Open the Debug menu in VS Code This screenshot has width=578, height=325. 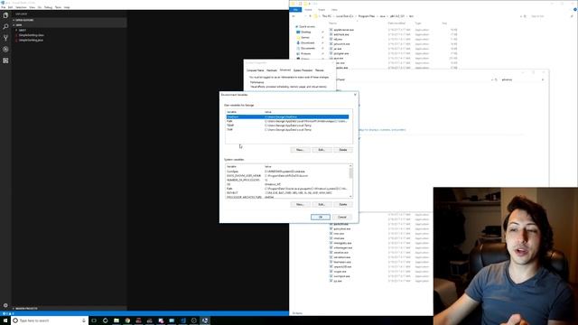click(x=48, y=7)
